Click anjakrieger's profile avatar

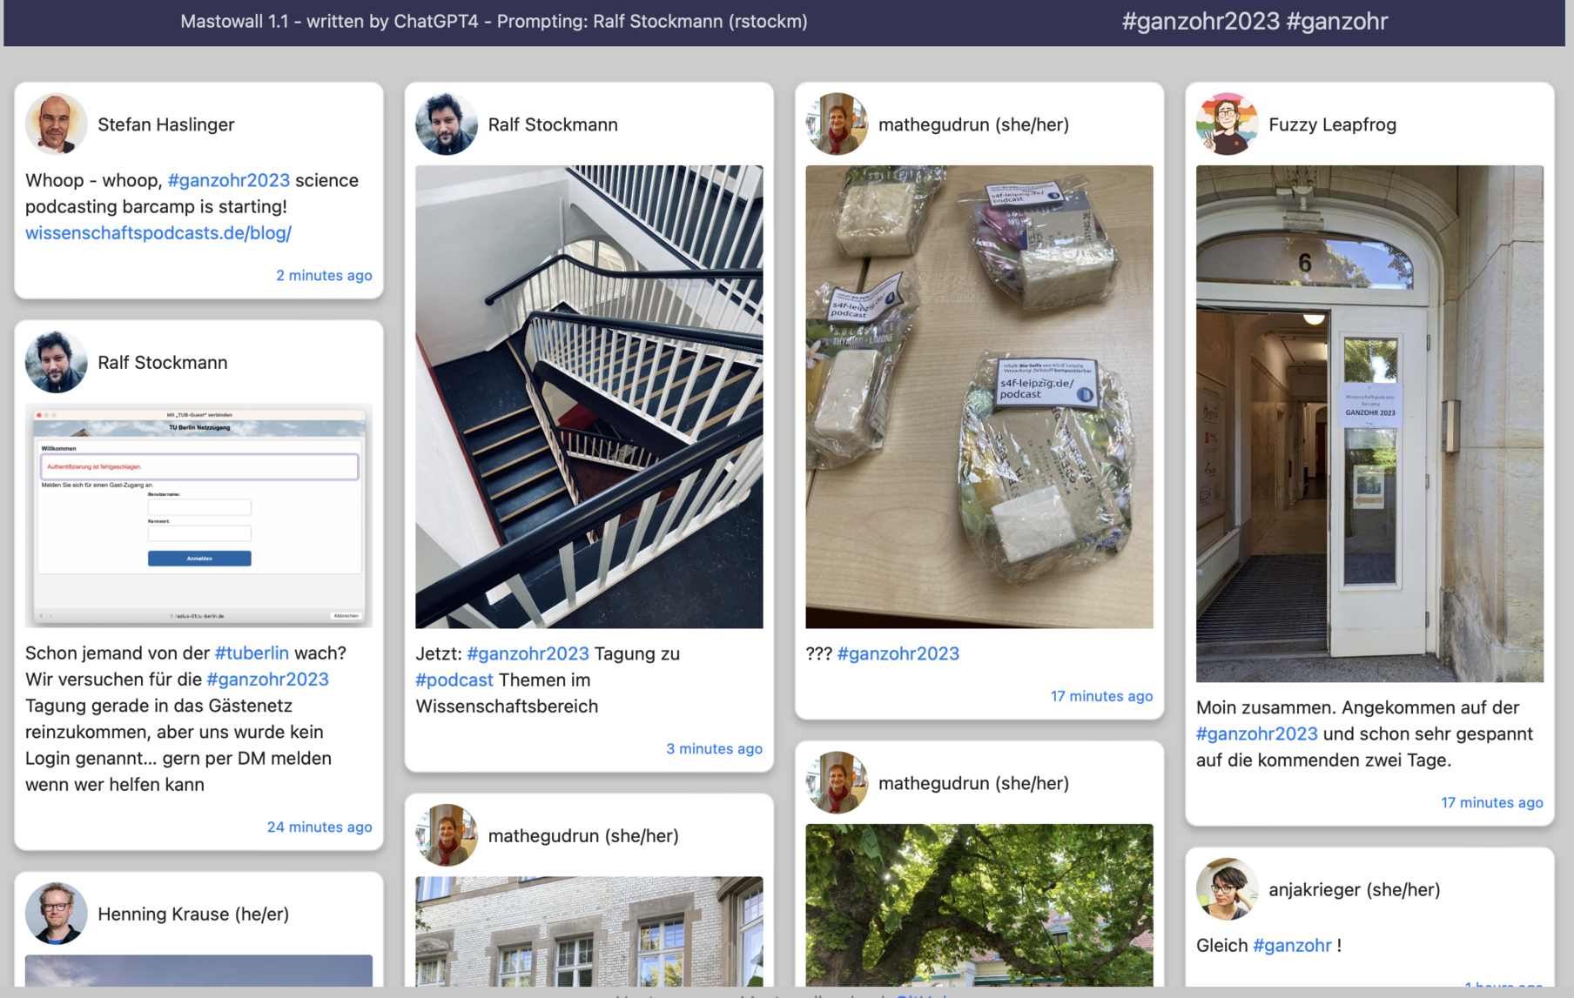click(x=1227, y=889)
